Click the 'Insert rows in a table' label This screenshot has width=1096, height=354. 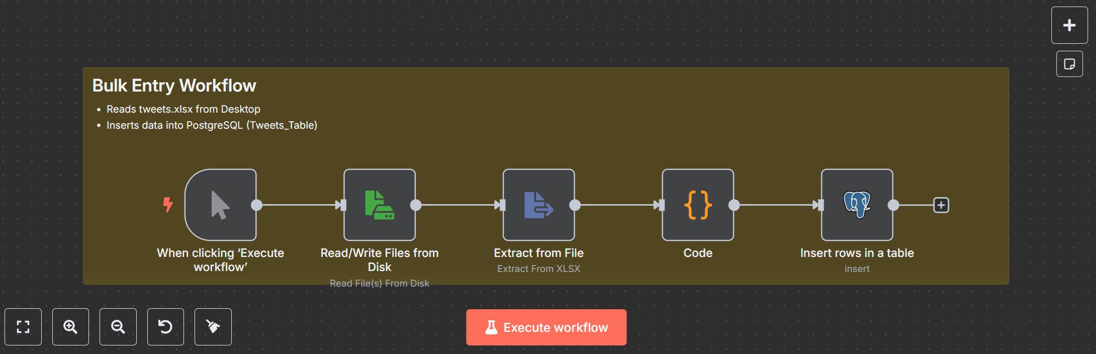[857, 253]
